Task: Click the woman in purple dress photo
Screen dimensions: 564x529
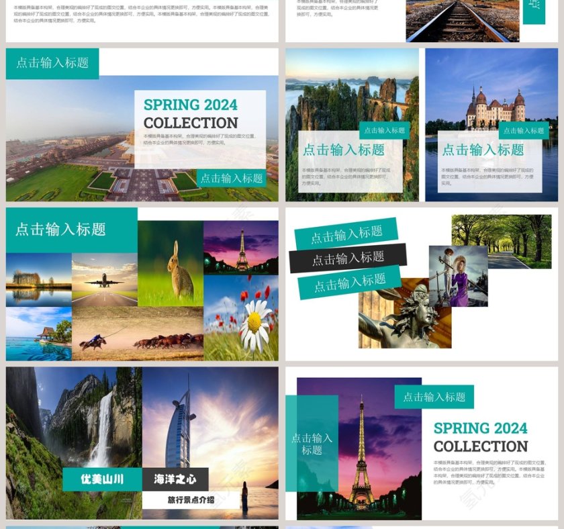Action: point(458,275)
